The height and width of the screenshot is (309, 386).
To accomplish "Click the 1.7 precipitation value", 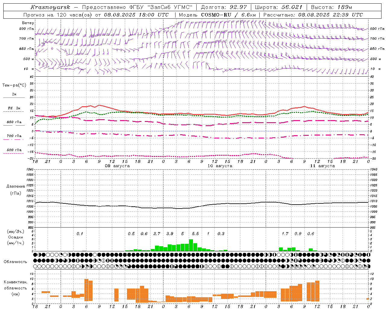I will pyautogui.click(x=285, y=234).
